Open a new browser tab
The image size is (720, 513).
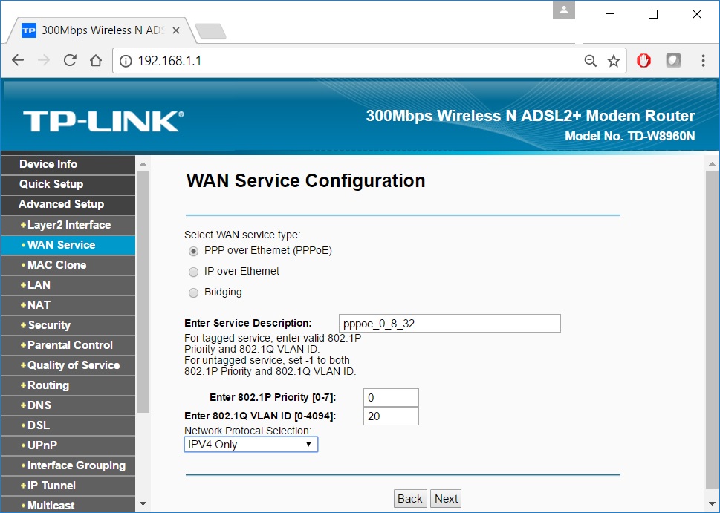tap(210, 31)
